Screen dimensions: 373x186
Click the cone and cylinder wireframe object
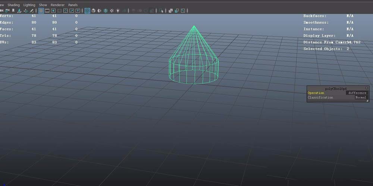coord(194,55)
